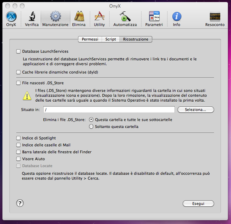Show the Info toolbar icon

177,16
